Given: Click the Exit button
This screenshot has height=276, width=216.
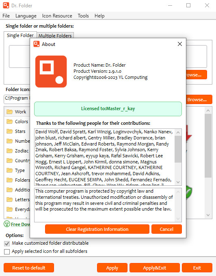Looking at the screenshot, I should 197,268.
